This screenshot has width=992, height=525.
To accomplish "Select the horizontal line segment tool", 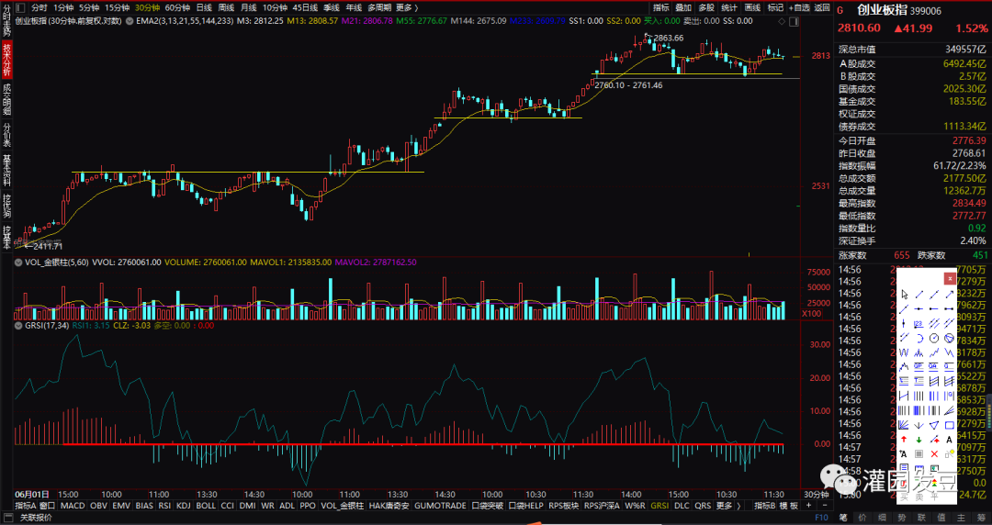I will 949,308.
